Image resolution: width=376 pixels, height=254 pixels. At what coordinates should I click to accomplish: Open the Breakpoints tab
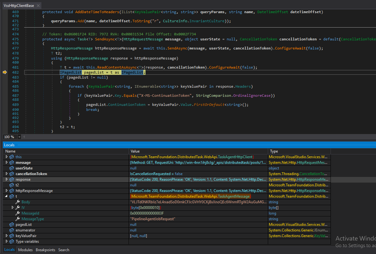pos(45,250)
